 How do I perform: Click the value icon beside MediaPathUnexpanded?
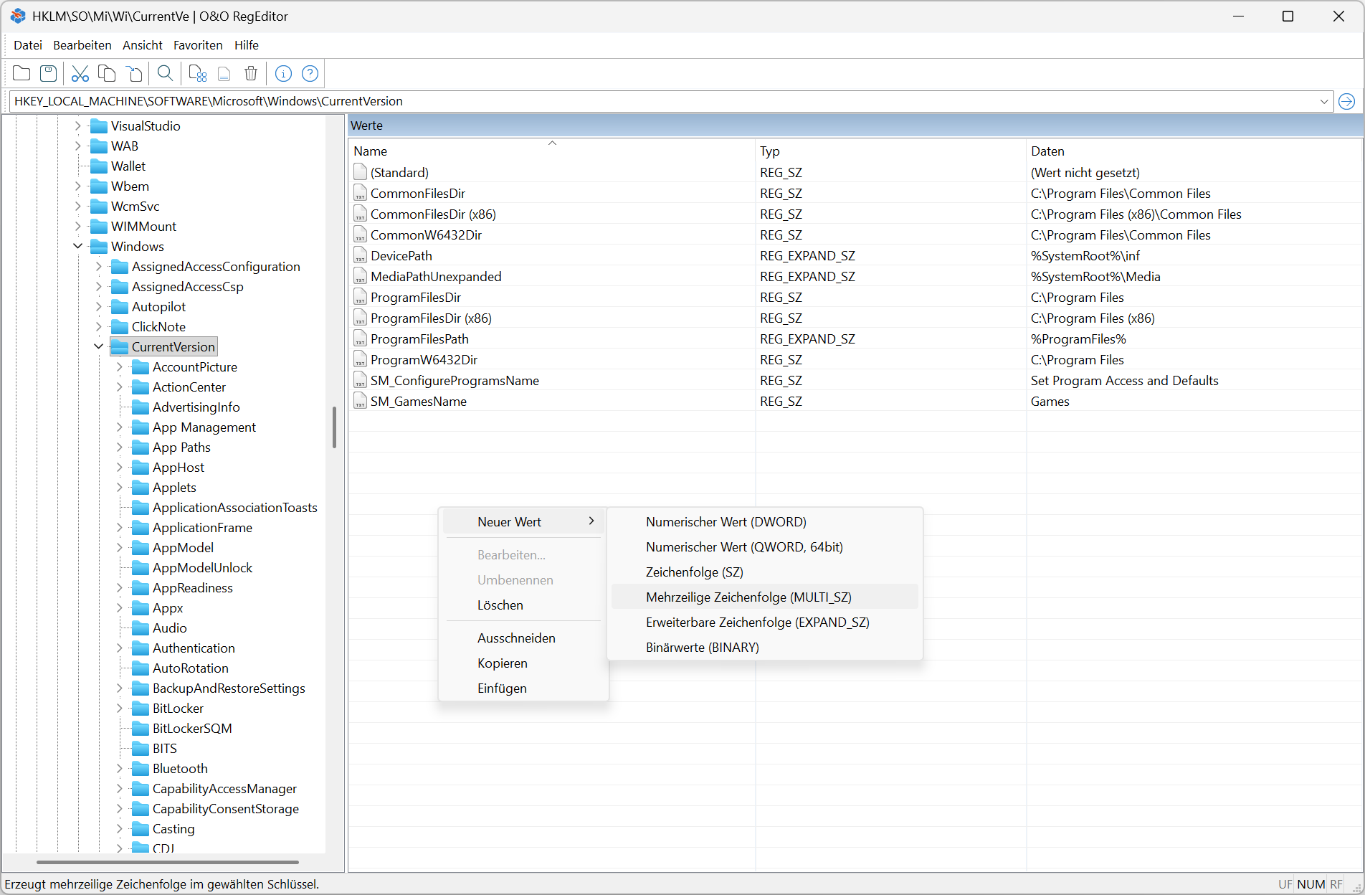360,277
